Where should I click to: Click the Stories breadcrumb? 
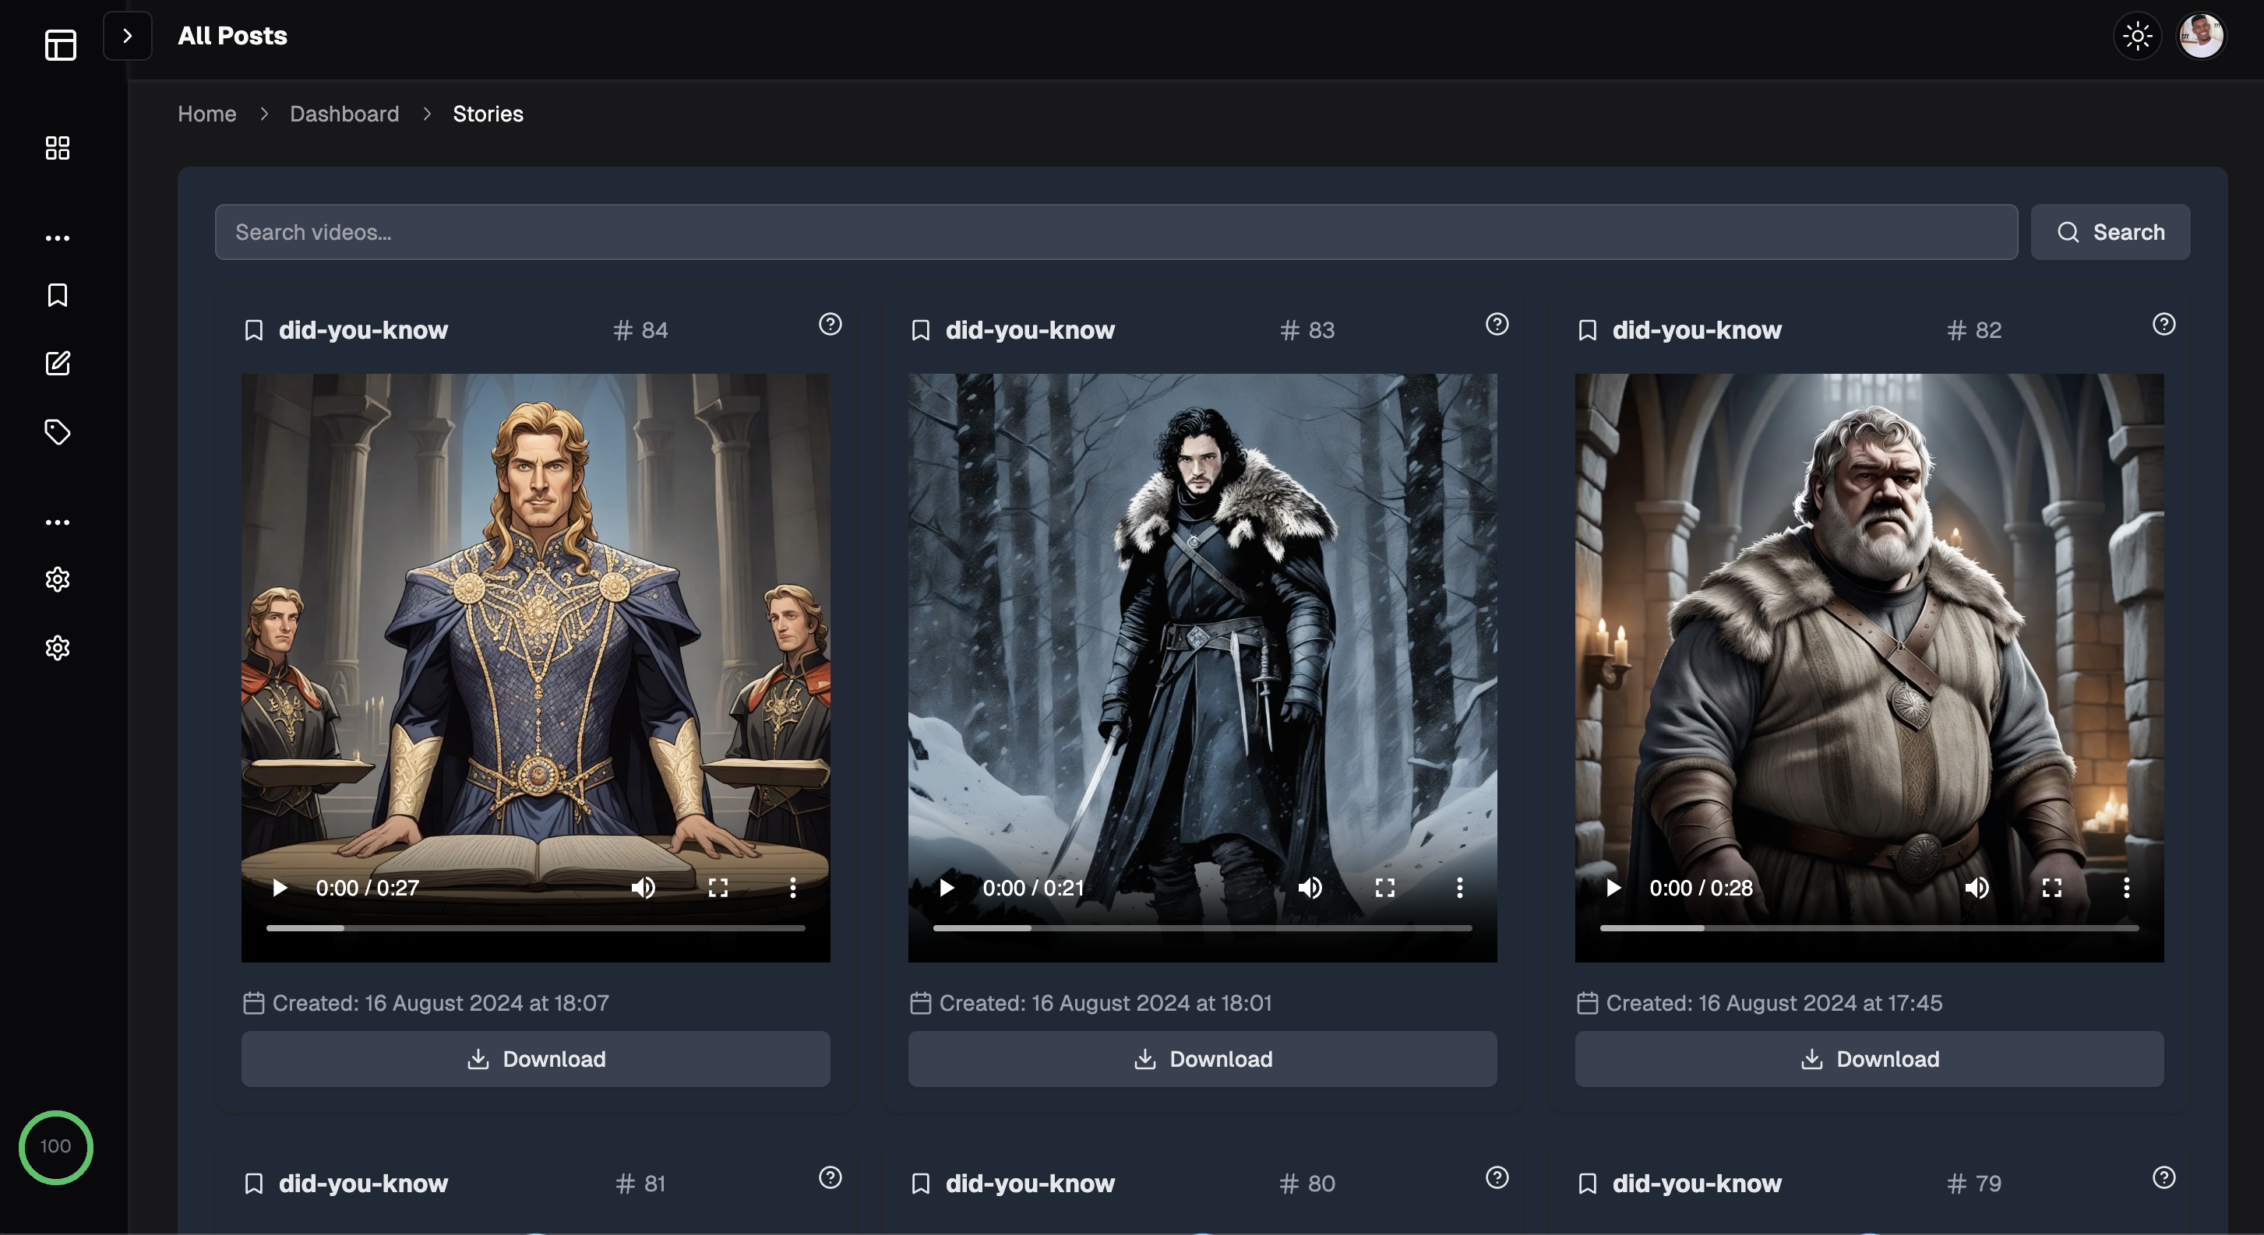click(488, 114)
